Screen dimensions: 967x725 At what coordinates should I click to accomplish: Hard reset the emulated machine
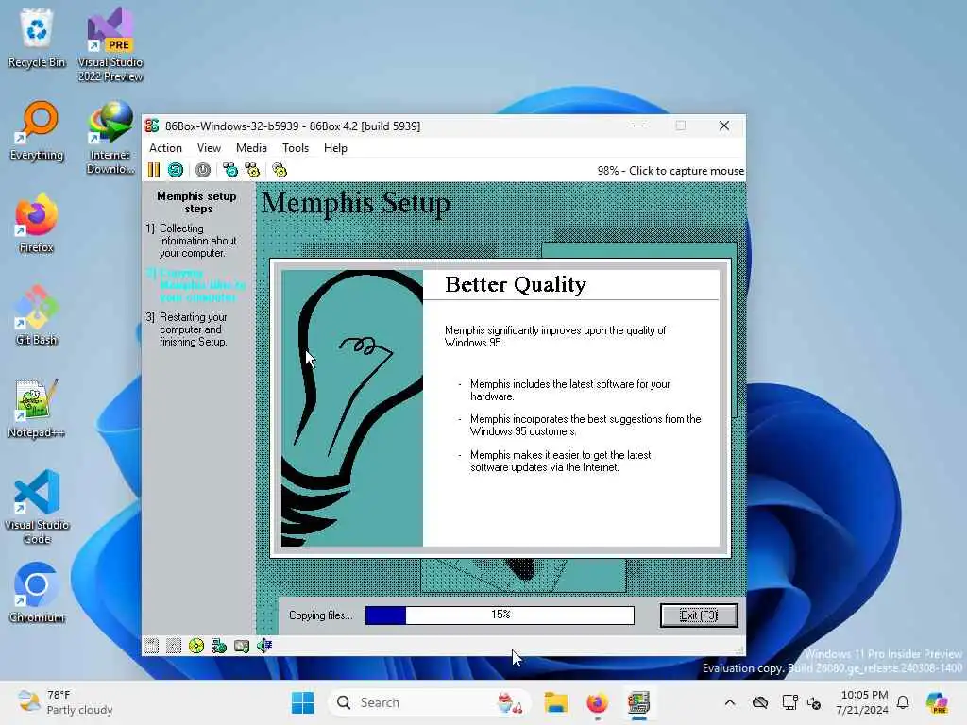176,170
